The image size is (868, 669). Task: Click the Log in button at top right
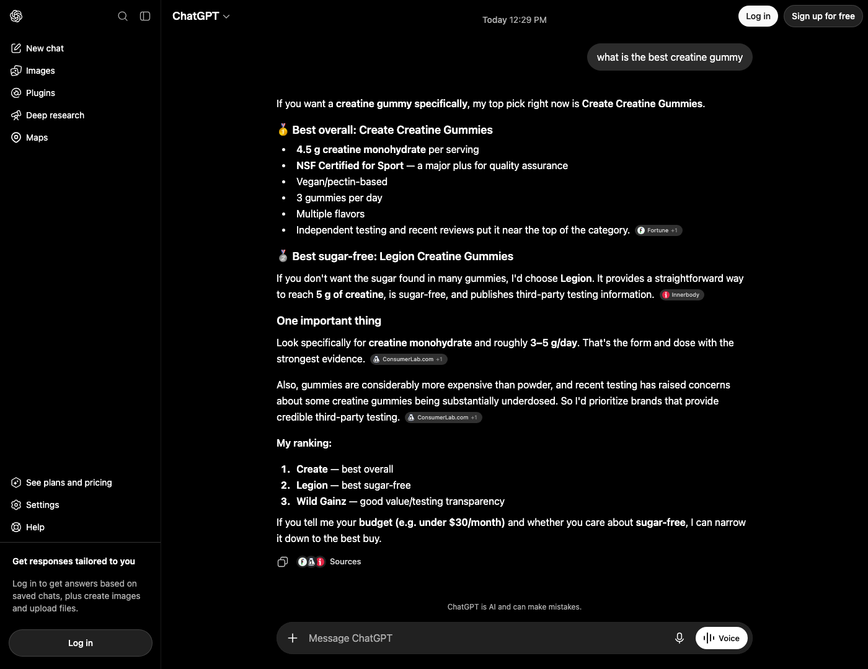758,16
